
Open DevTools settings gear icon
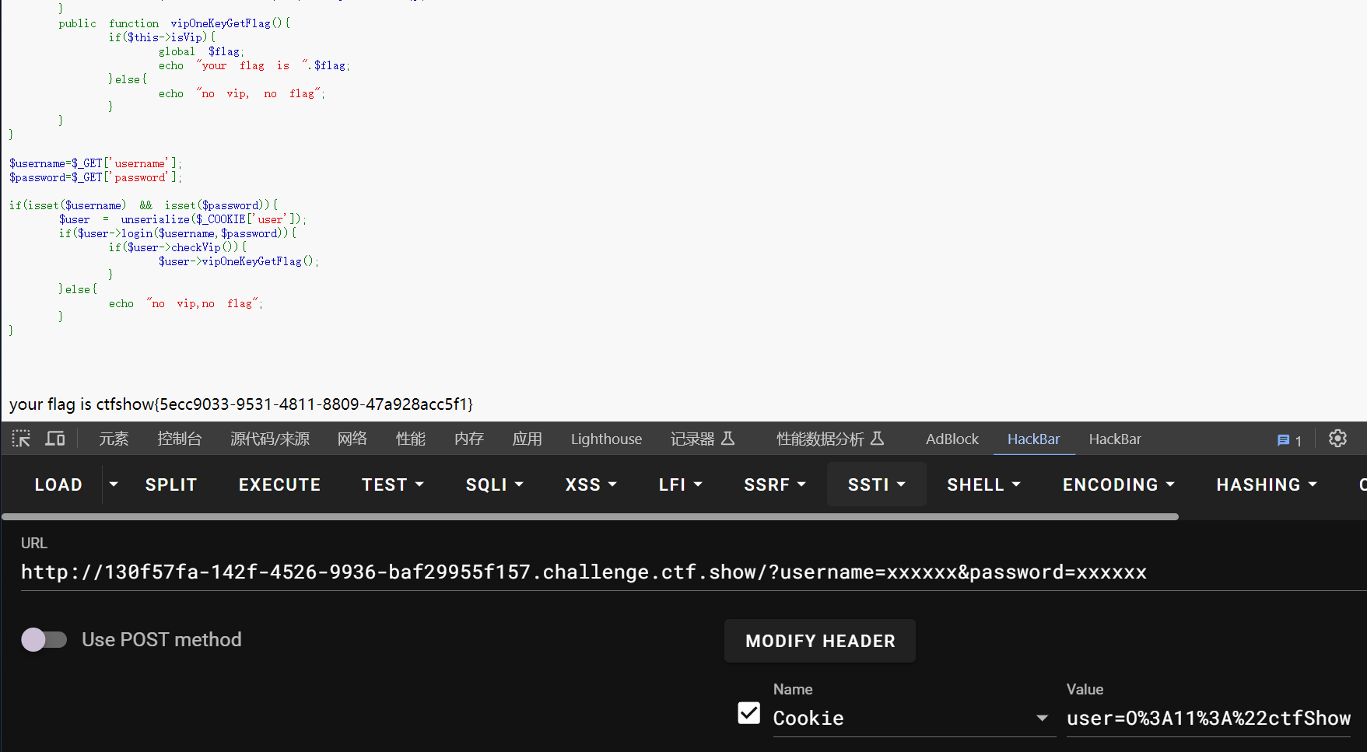pos(1337,439)
